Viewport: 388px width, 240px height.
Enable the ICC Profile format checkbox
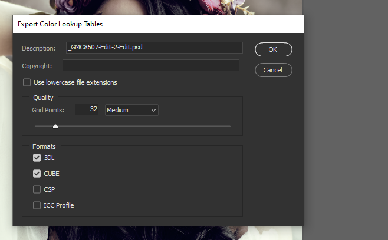pyautogui.click(x=37, y=205)
